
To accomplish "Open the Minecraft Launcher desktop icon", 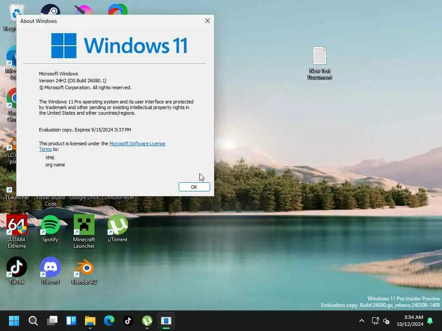I will tap(84, 231).
